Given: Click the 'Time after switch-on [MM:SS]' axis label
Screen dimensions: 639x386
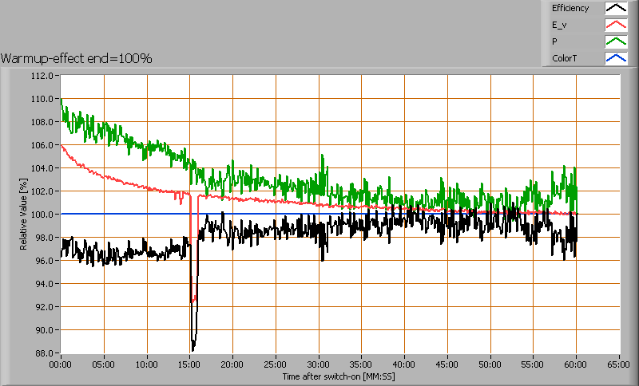Looking at the screenshot, I should [x=339, y=375].
